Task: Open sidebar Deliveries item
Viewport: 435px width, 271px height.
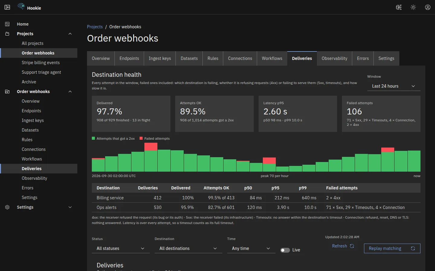Action: point(39,169)
